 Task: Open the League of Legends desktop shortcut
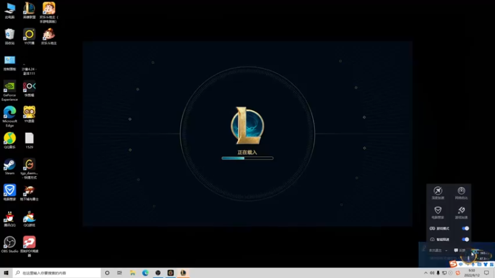tap(29, 11)
